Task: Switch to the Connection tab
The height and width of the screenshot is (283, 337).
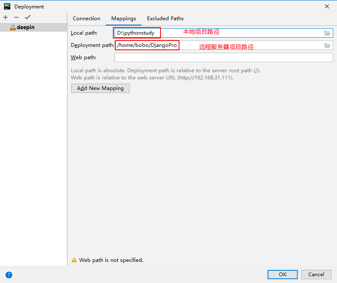Action: click(86, 19)
